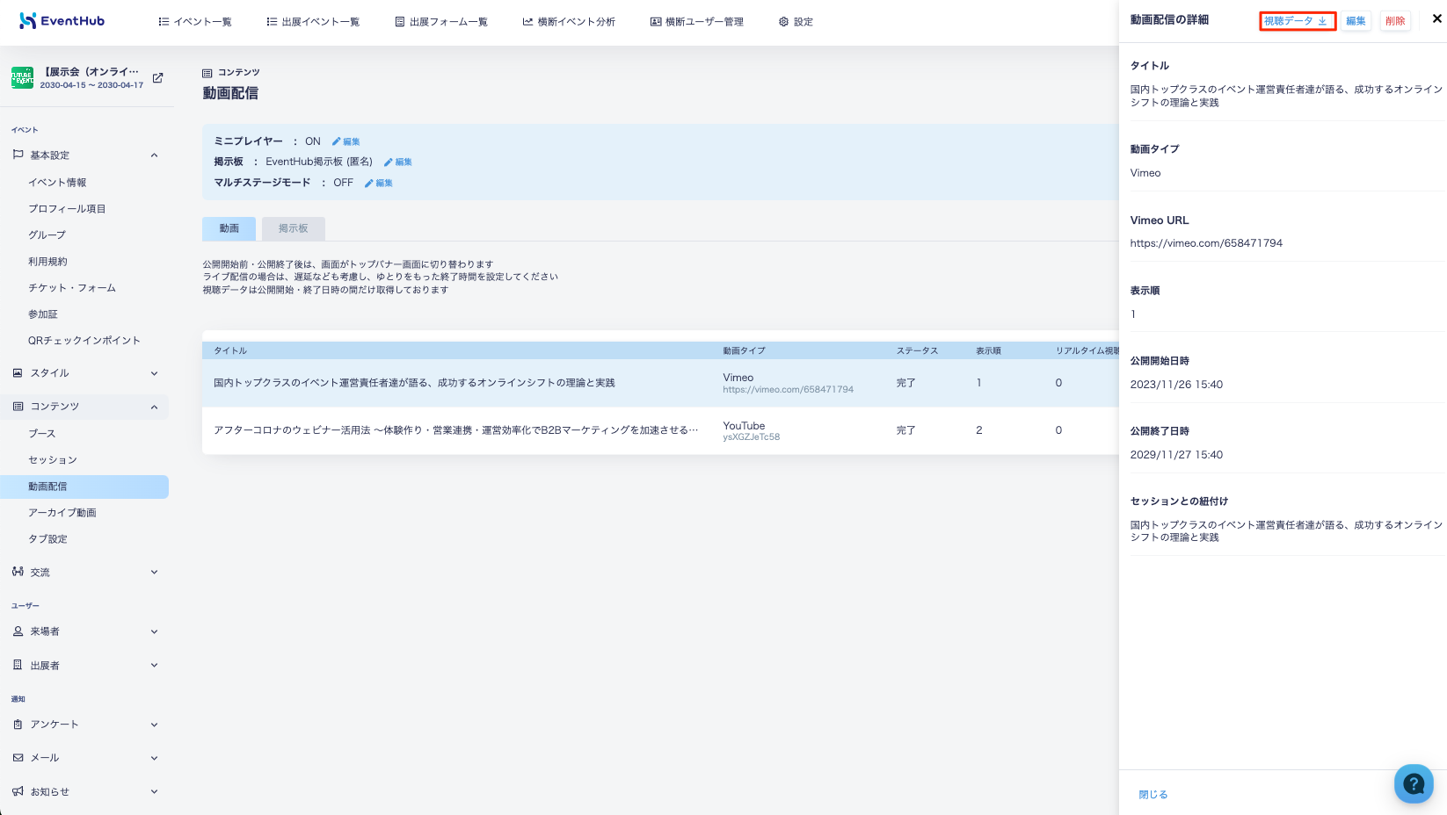Open 出展イベント一覧 in top navigation
Image resolution: width=1447 pixels, height=815 pixels.
click(x=313, y=22)
